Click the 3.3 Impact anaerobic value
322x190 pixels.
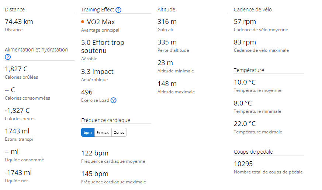97,72
